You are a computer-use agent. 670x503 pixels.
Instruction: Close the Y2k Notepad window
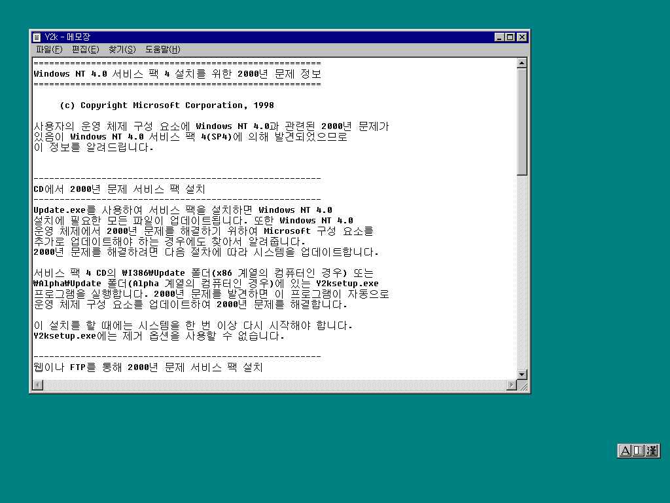521,37
